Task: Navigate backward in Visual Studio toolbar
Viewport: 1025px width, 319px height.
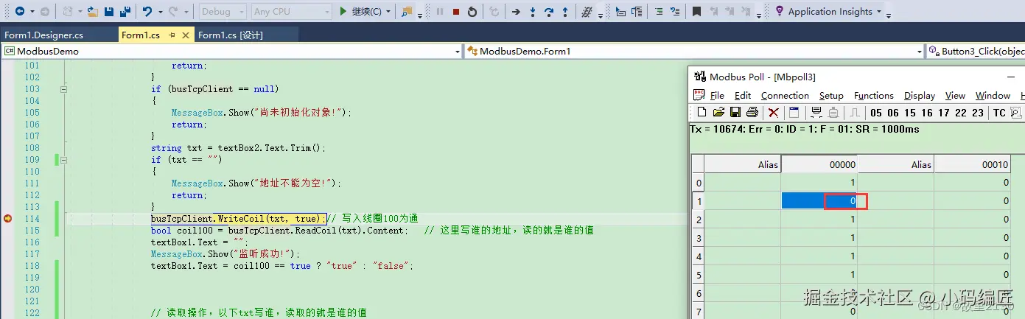Action: tap(19, 12)
